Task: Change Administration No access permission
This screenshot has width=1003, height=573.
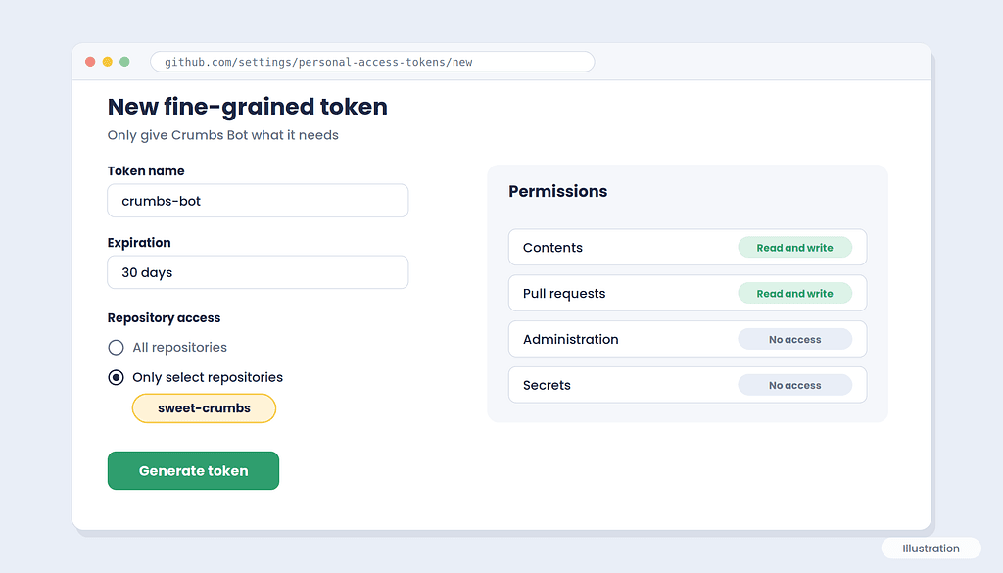Action: pyautogui.click(x=794, y=339)
